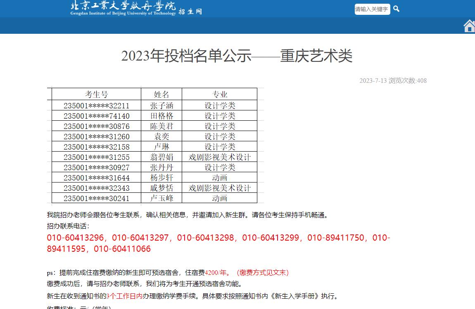The height and width of the screenshot is (309, 475).
Task: Click exam number 235001*****32158
Action: tap(96, 147)
